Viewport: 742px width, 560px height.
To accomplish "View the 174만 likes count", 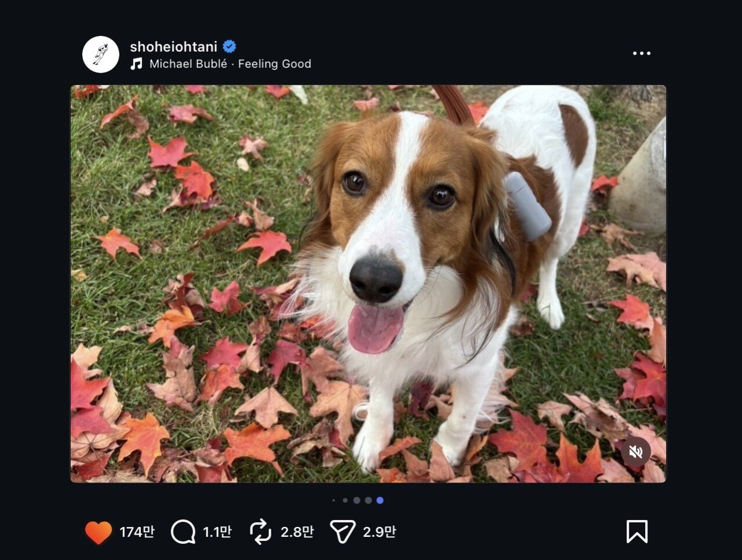I will [x=137, y=532].
